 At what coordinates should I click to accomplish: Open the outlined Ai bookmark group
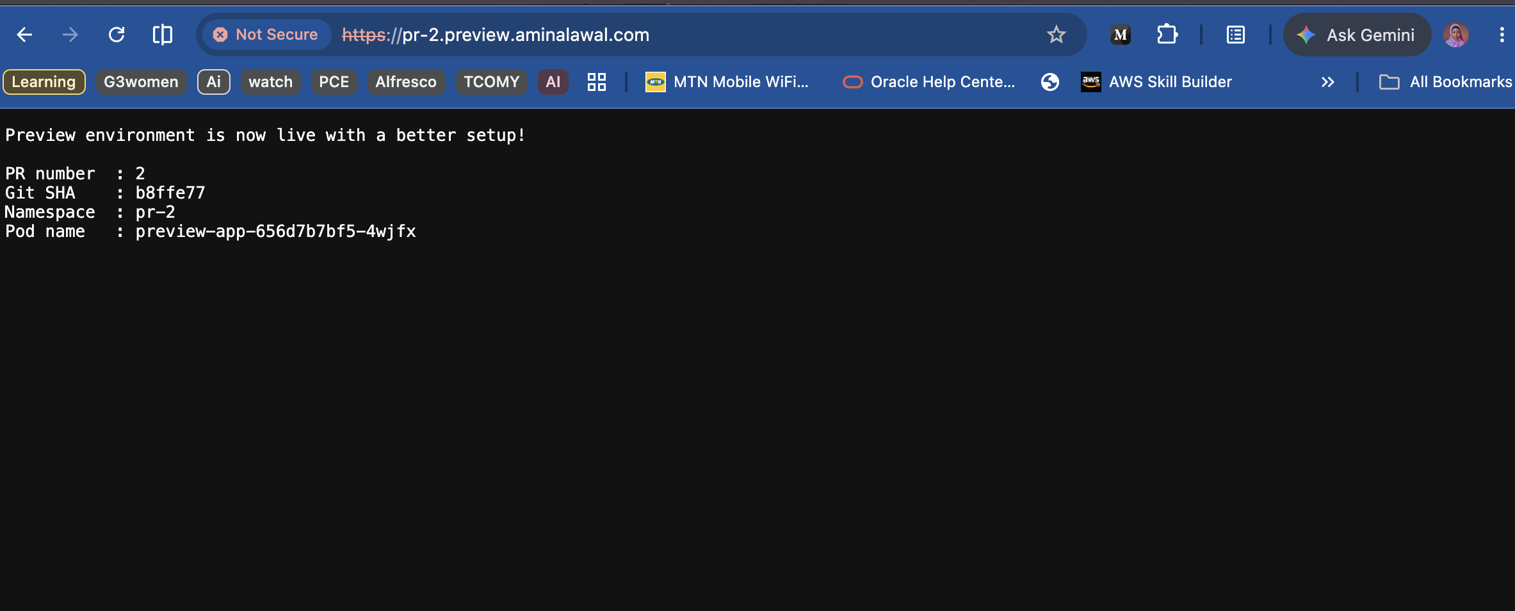tap(214, 82)
